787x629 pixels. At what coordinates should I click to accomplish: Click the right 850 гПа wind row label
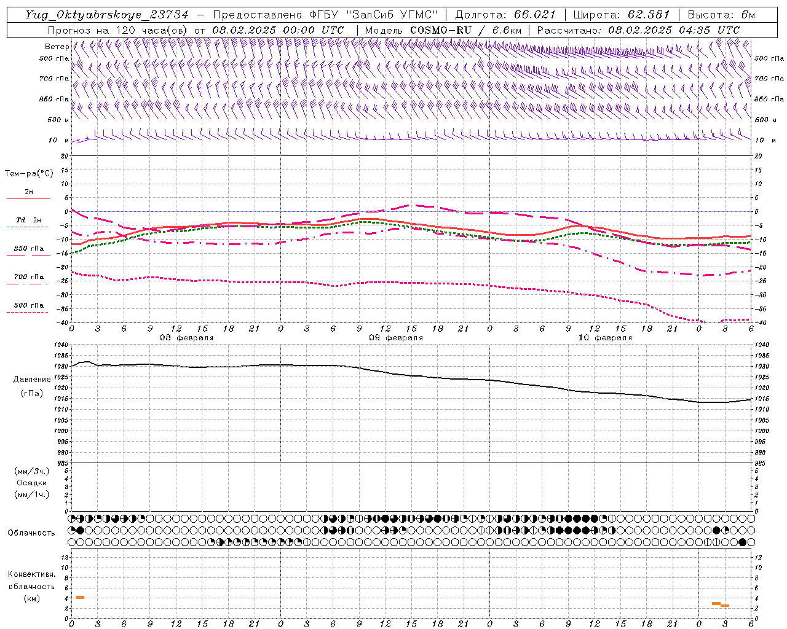(x=769, y=99)
